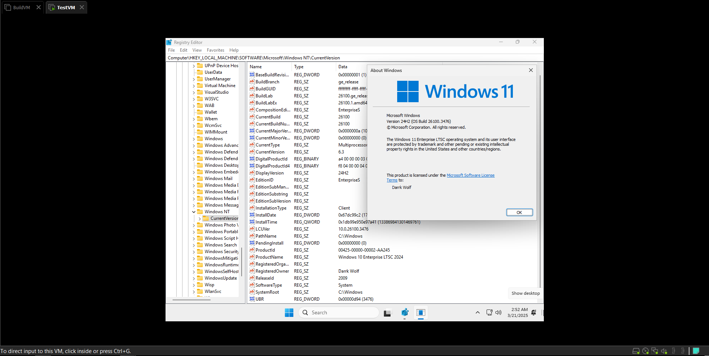This screenshot has width=709, height=356.
Task: Open the Registry Editor taskbar icon
Action: pos(405,312)
